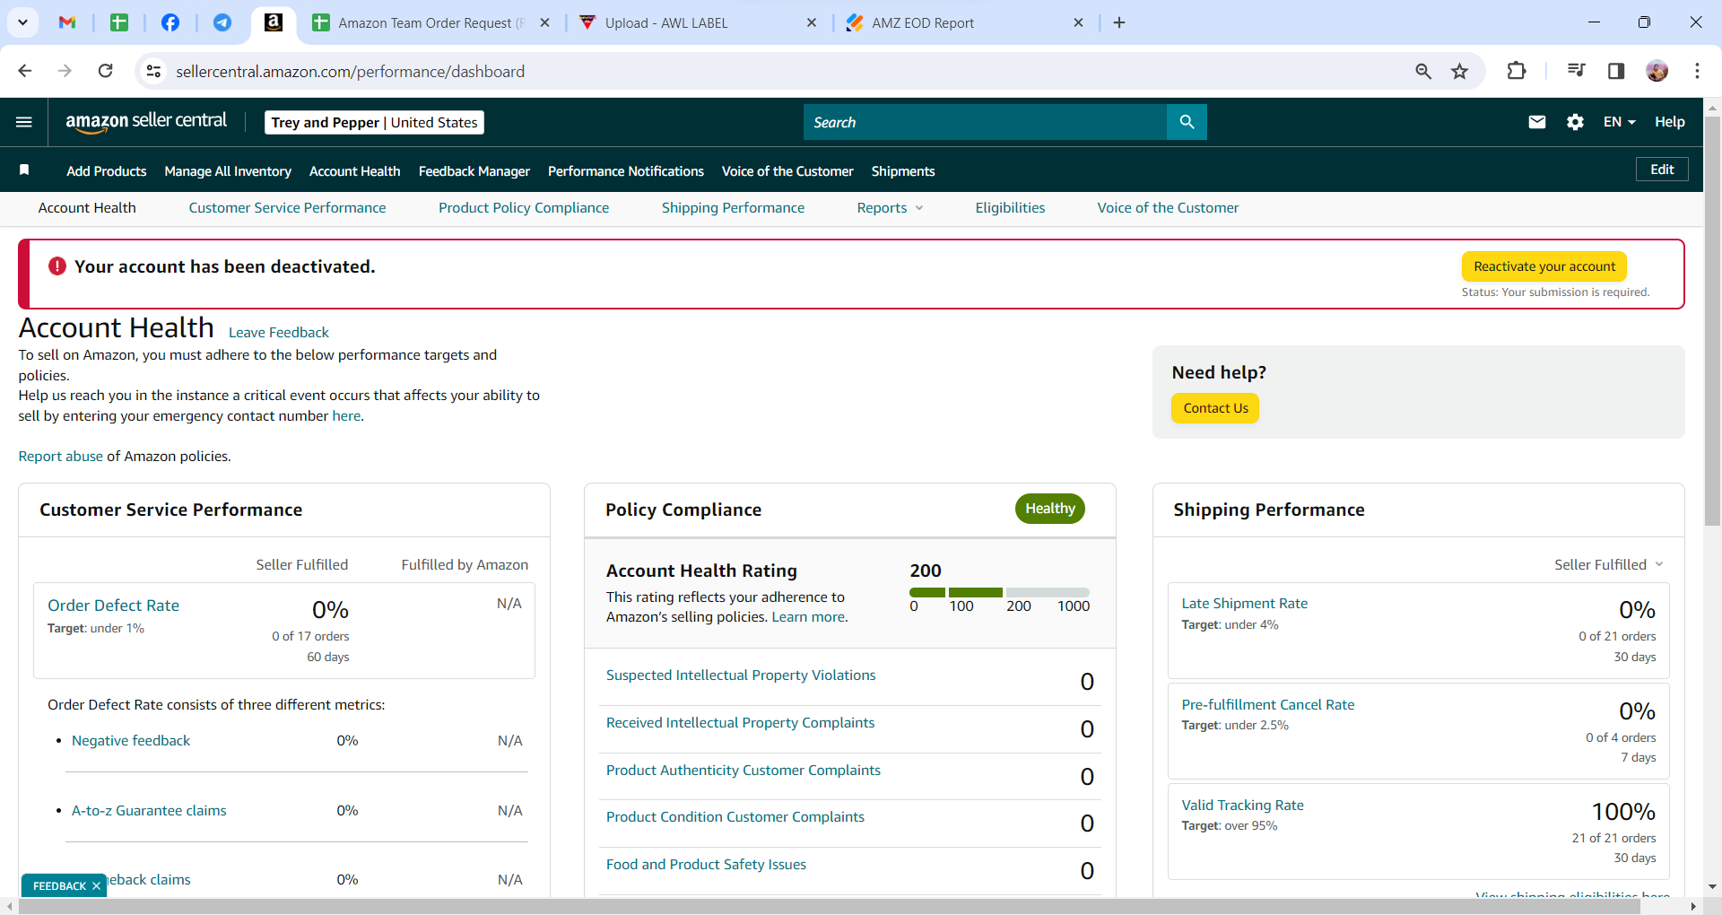Open the Gmail pinned tab
This screenshot has width=1722, height=915.
coord(67,22)
